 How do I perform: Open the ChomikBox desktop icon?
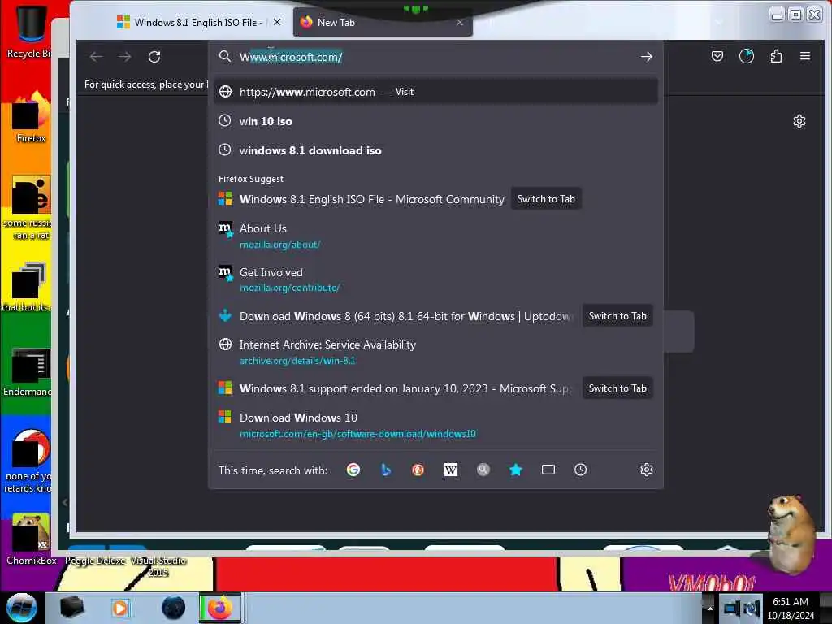pos(31,539)
